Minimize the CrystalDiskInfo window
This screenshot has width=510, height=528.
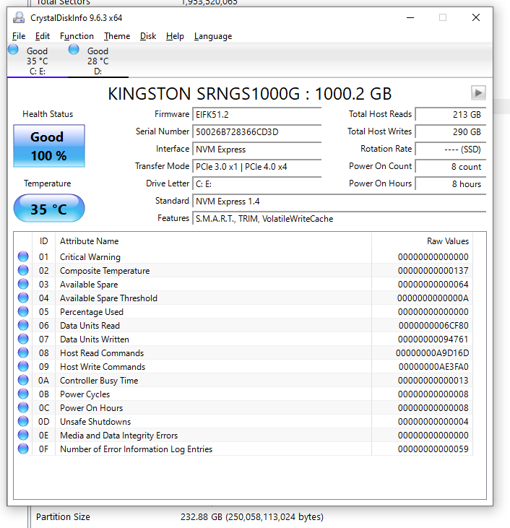tap(410, 17)
